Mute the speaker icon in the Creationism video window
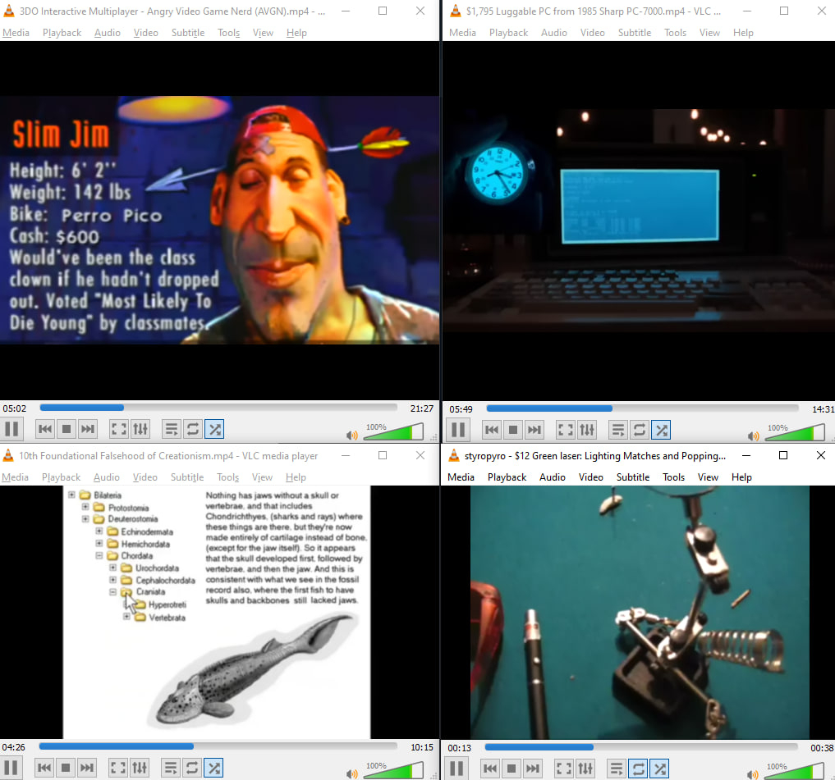Image resolution: width=835 pixels, height=780 pixels. (351, 773)
